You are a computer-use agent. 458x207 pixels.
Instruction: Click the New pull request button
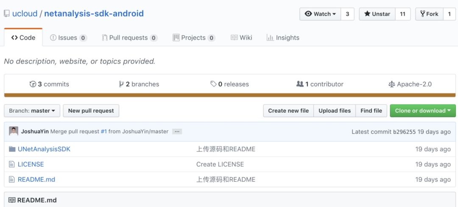pos(91,111)
